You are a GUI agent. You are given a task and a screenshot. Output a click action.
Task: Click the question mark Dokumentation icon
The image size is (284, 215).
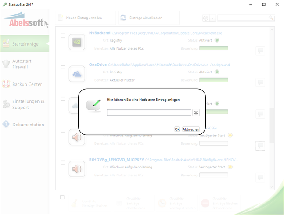tap(6, 125)
